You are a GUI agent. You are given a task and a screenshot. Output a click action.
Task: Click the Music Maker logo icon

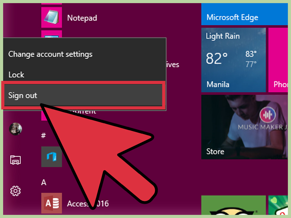coord(267,115)
